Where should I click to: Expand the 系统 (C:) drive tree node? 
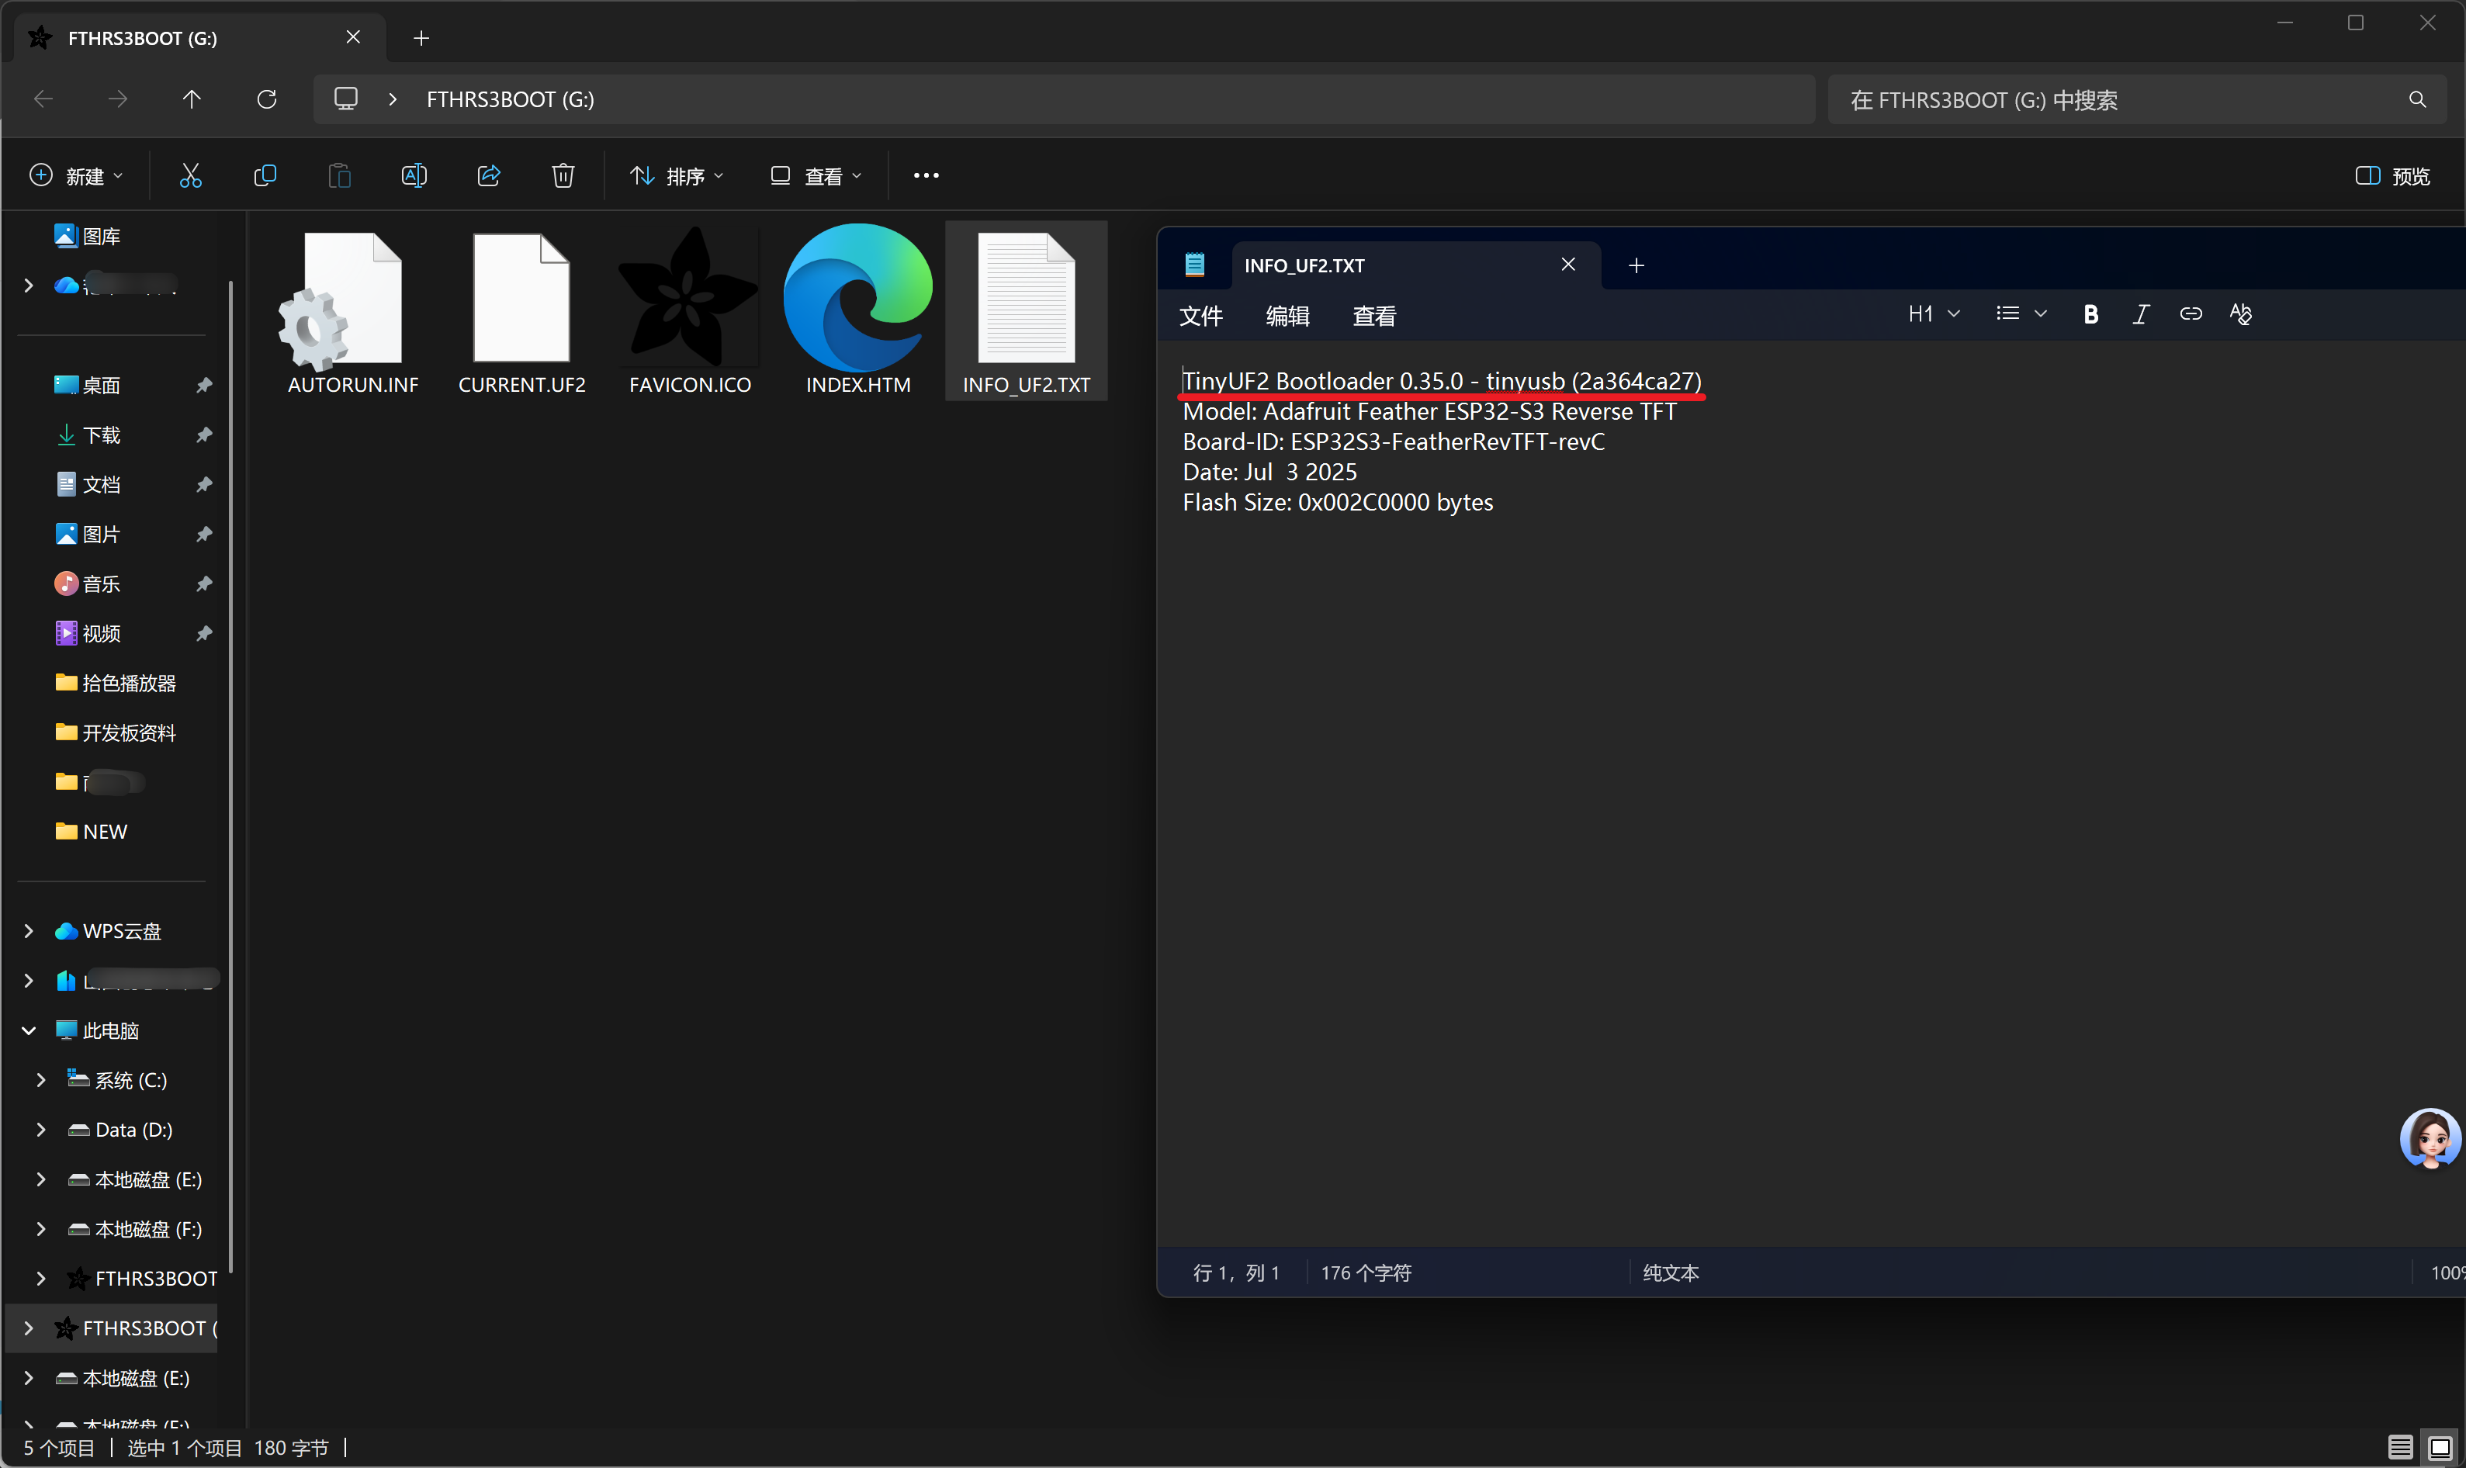(x=40, y=1080)
